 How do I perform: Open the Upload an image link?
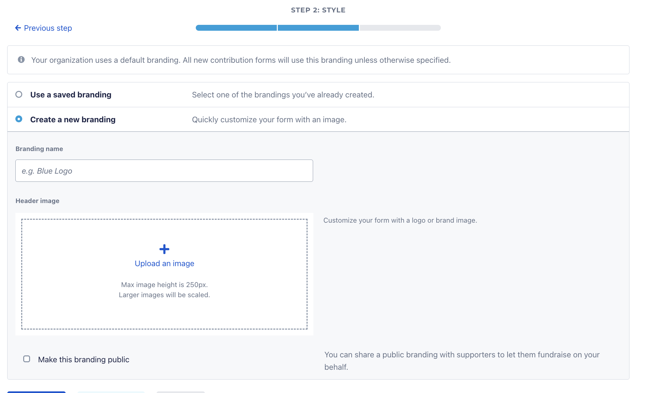click(164, 264)
